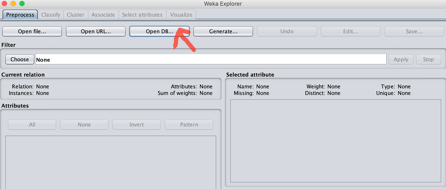Select all attributes with the All button
The width and height of the screenshot is (446, 189).
pyautogui.click(x=32, y=125)
